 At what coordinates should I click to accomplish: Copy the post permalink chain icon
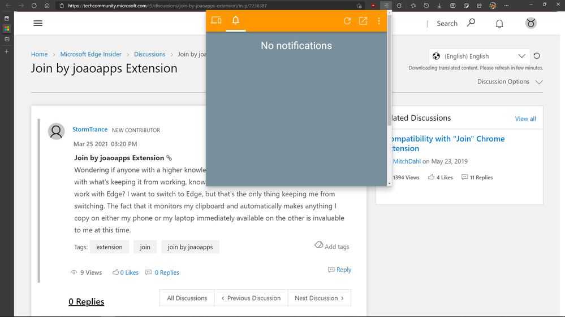point(169,158)
